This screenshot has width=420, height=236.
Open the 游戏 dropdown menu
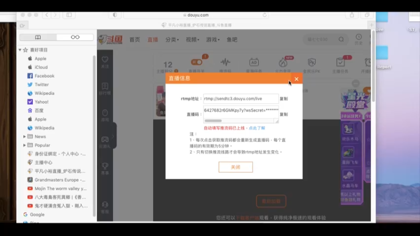[x=213, y=40]
